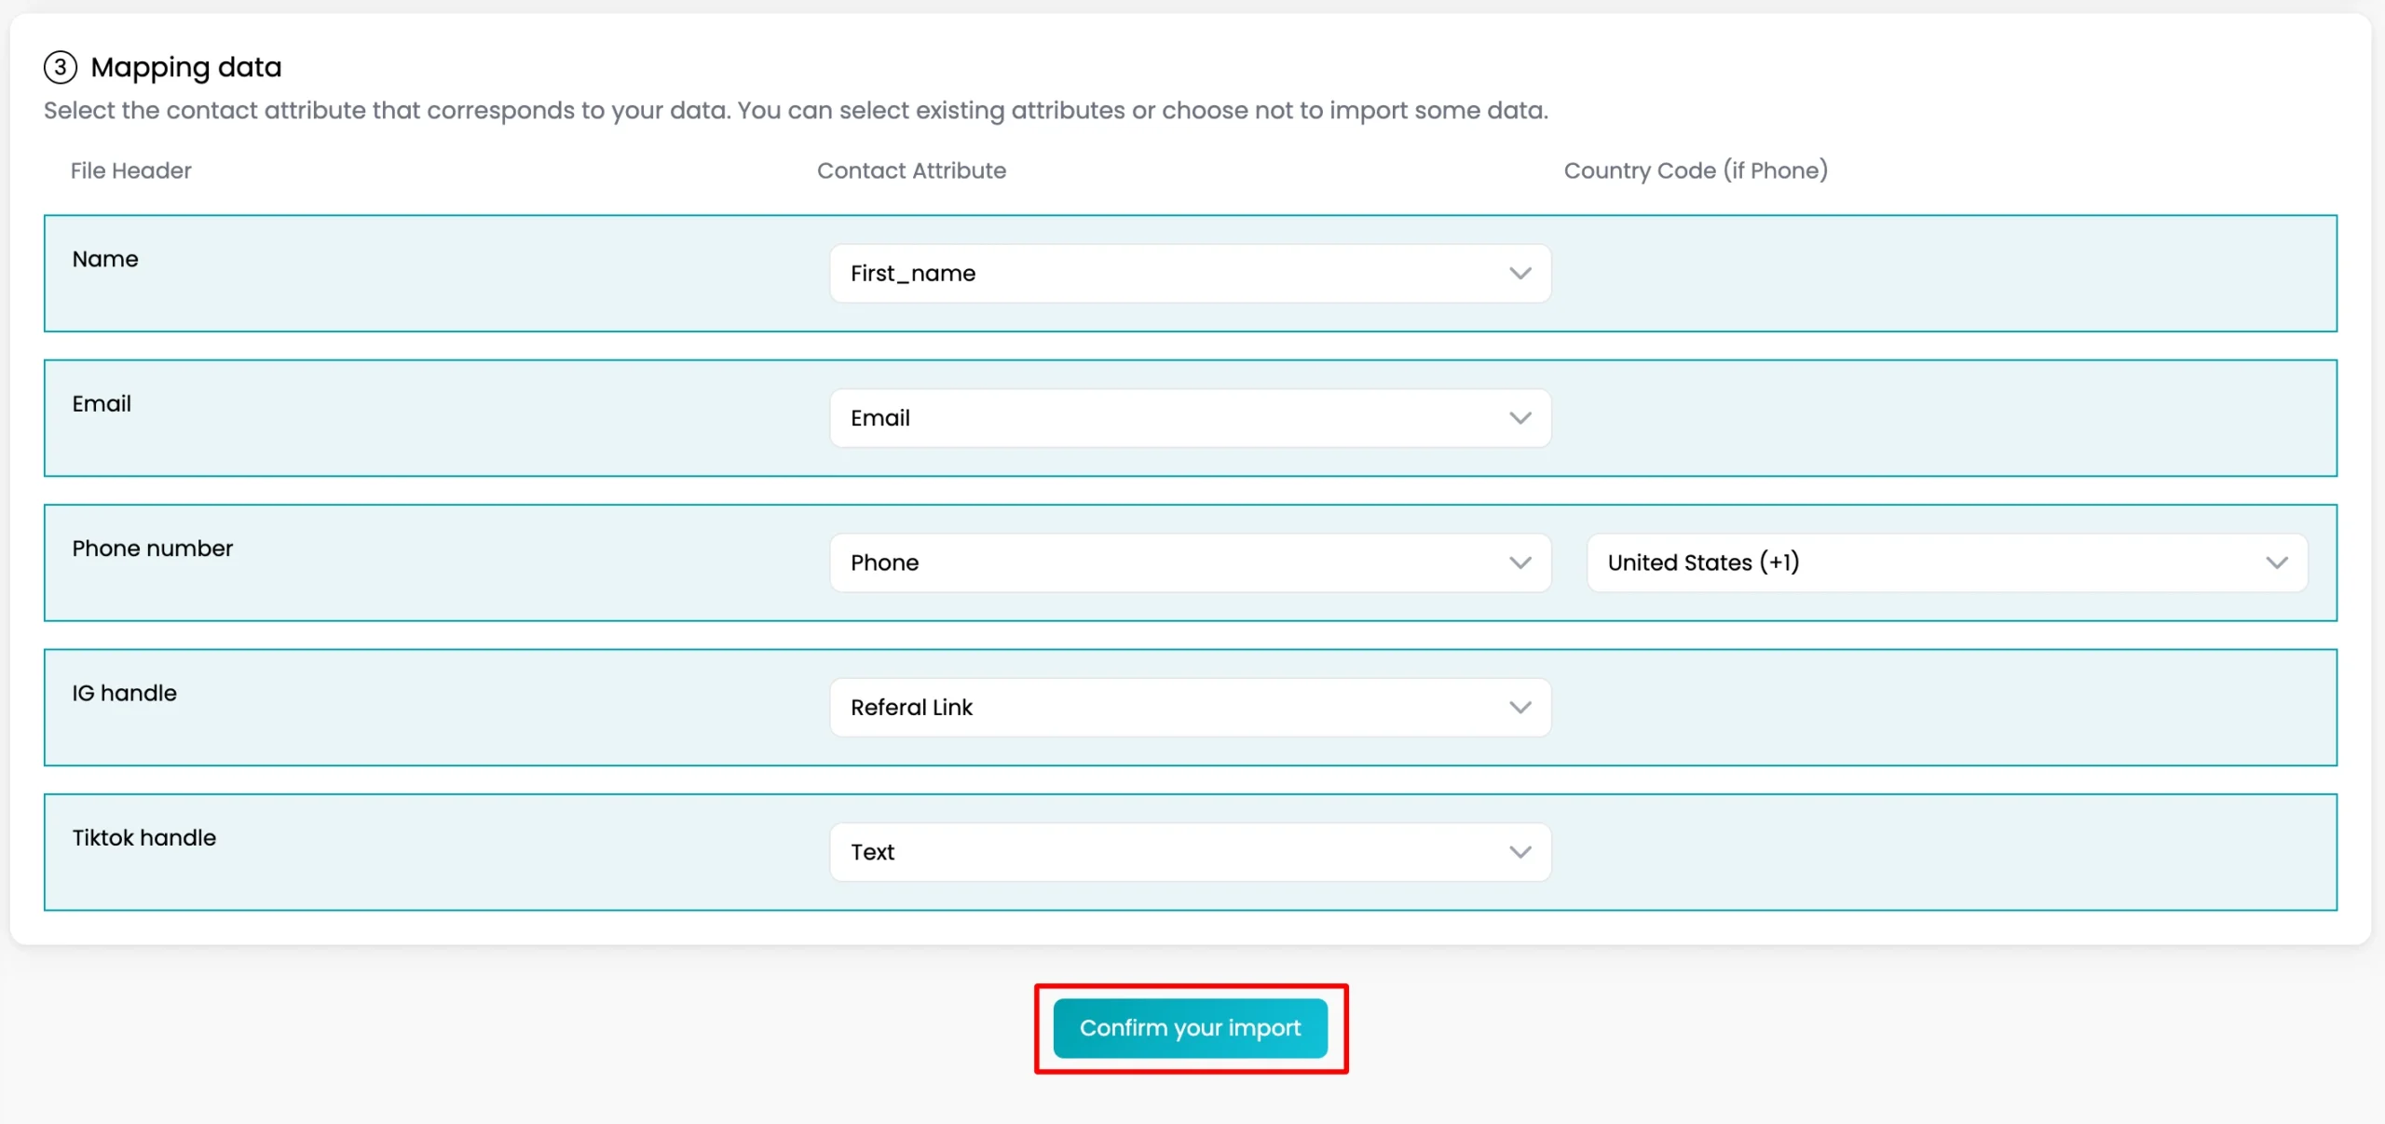Click chevron arrow in Referal Link dropdown
2385x1124 pixels.
[x=1520, y=708]
